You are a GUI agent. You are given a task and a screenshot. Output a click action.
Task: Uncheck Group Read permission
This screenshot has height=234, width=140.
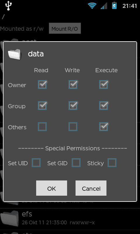(42, 106)
